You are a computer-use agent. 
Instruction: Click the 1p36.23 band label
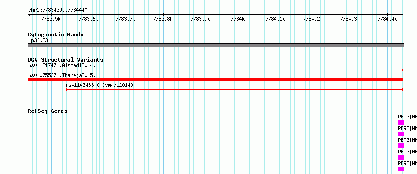(38, 41)
